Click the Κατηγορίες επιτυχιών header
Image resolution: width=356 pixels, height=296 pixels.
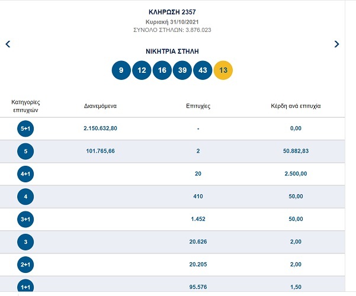[x=26, y=107]
